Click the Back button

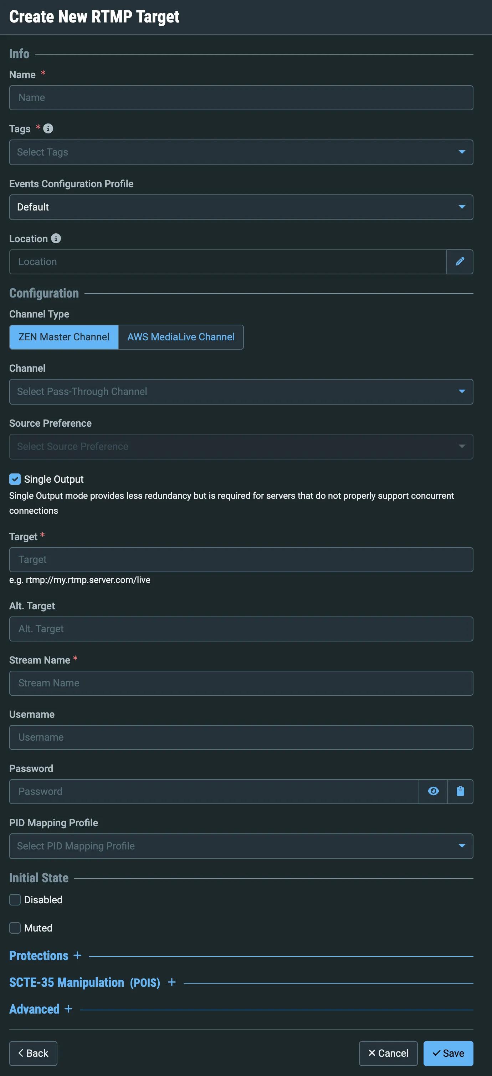coord(34,1053)
